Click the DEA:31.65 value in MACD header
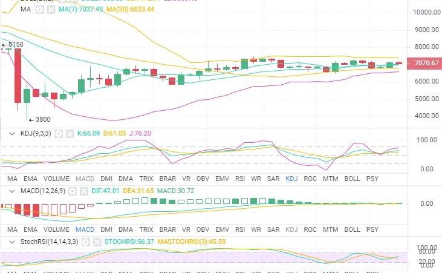Screen dimensions: 442x273 pyautogui.click(x=138, y=191)
